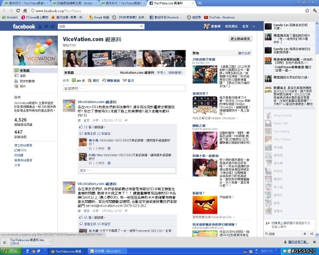
Task: Open the Mobile01 bookmark in bookmarks bar
Action: (10, 17)
